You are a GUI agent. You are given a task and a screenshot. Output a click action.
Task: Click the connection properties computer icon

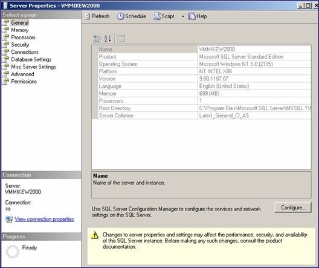click(x=9, y=220)
